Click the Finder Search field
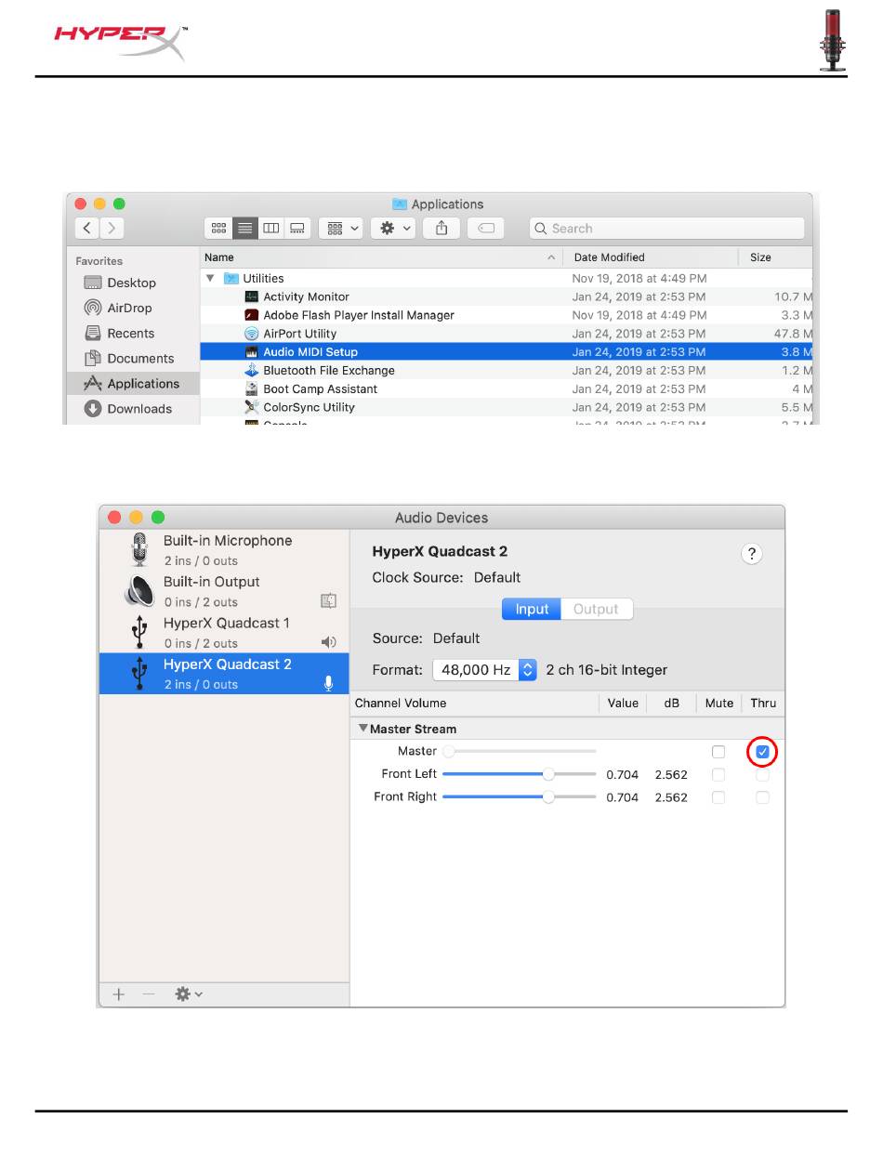Screen dimensions: 883x1171 click(666, 229)
